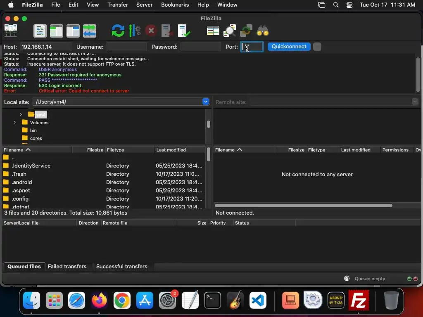
Task: Open the Server menu
Action: click(x=144, y=5)
